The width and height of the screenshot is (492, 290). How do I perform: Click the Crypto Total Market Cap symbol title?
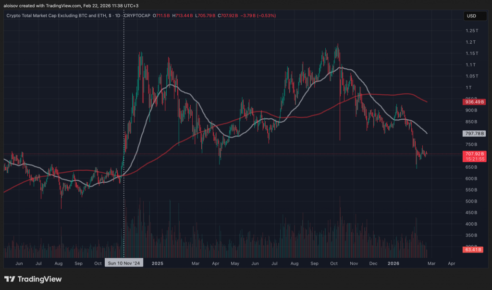53,16
